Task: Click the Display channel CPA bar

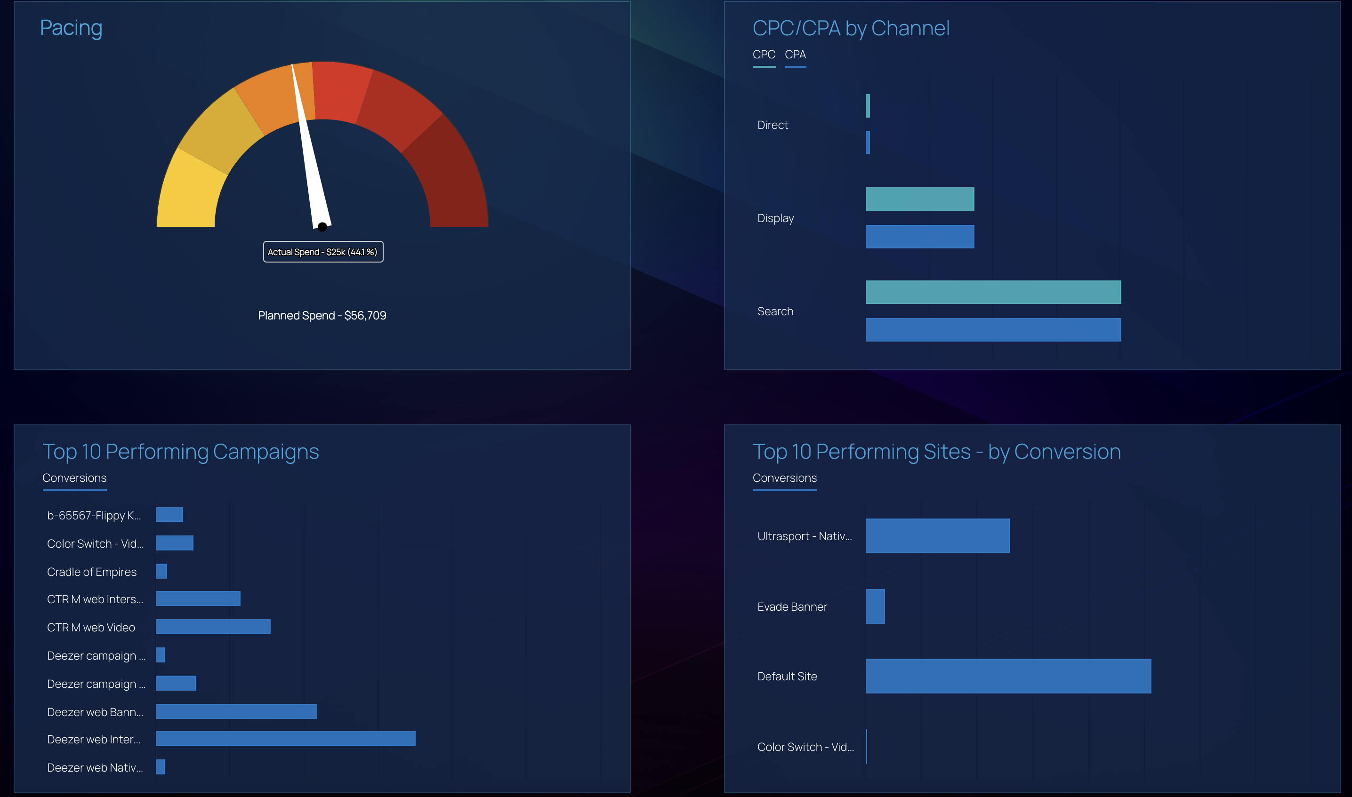Action: pyautogui.click(x=919, y=236)
